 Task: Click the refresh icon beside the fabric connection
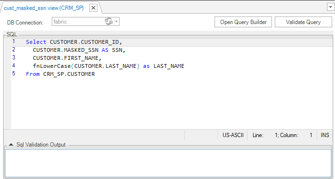pos(109,21)
